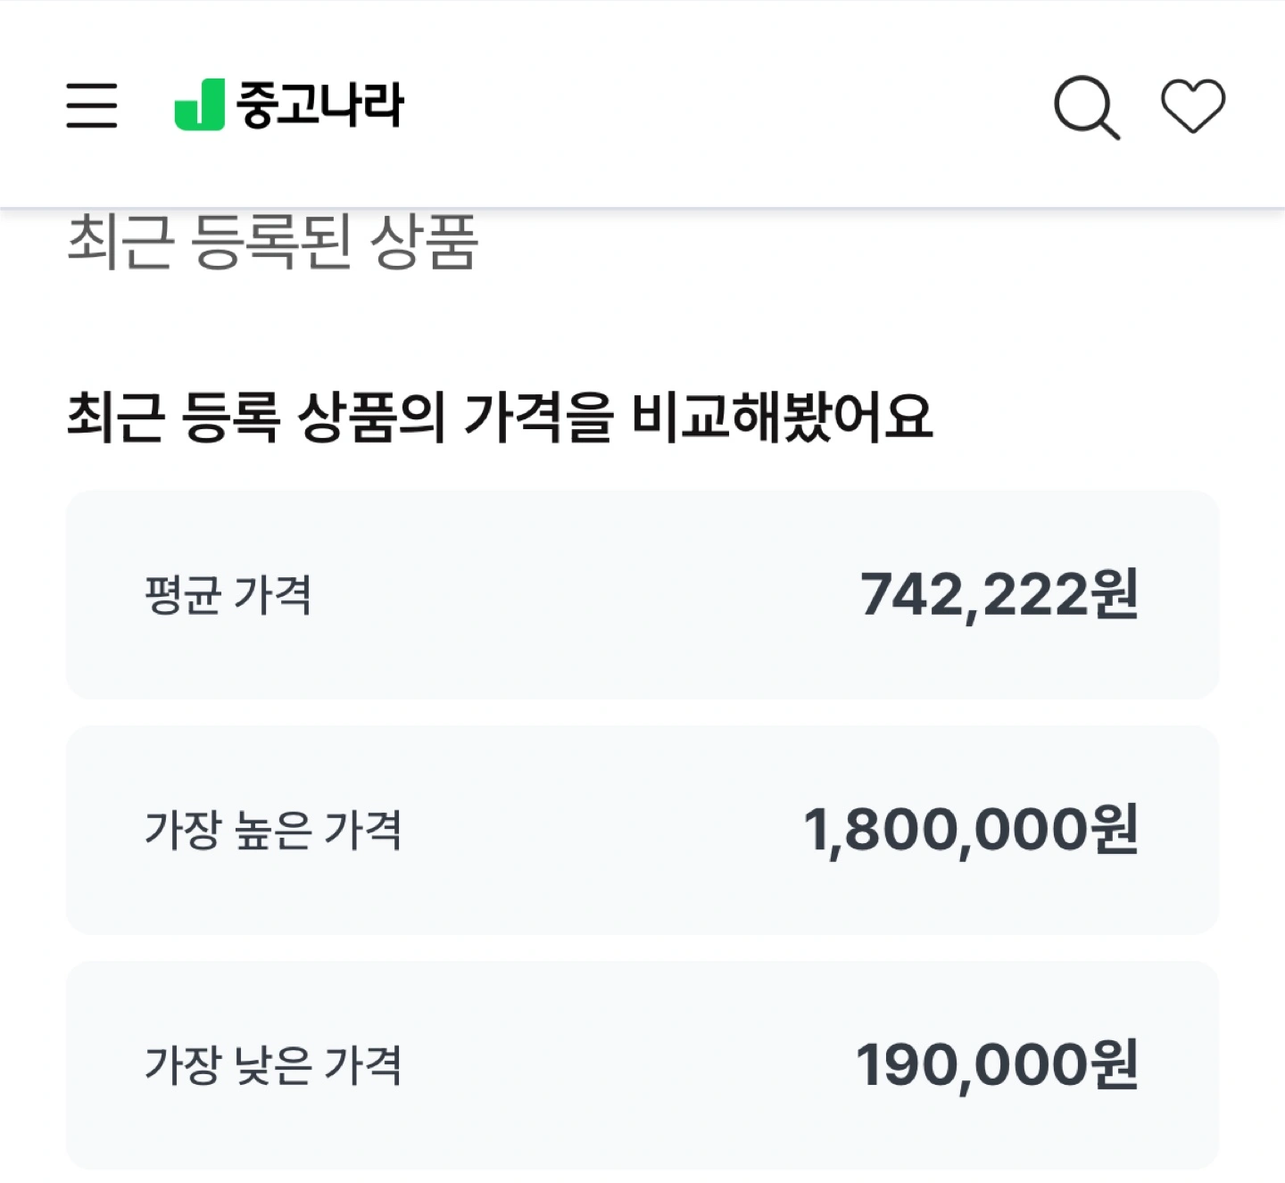Viewport: 1285px width, 1183px height.
Task: Open wishlist via the heart icon
Action: [x=1193, y=105]
